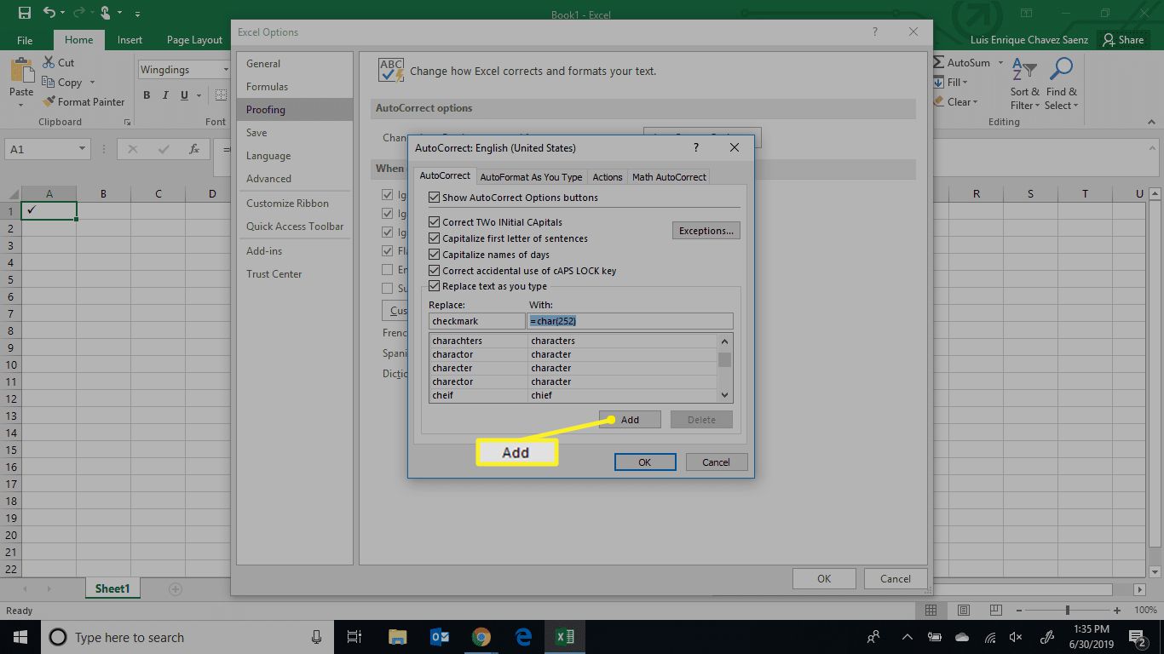1164x654 pixels.
Task: Switch to the Page Layout ribbon tab
Action: tap(194, 40)
